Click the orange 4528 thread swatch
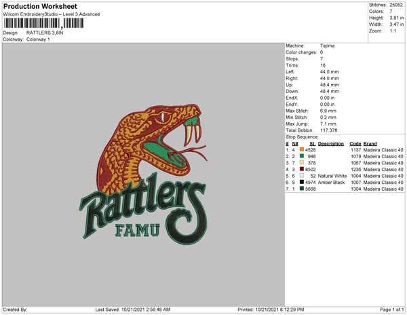 tap(302, 149)
